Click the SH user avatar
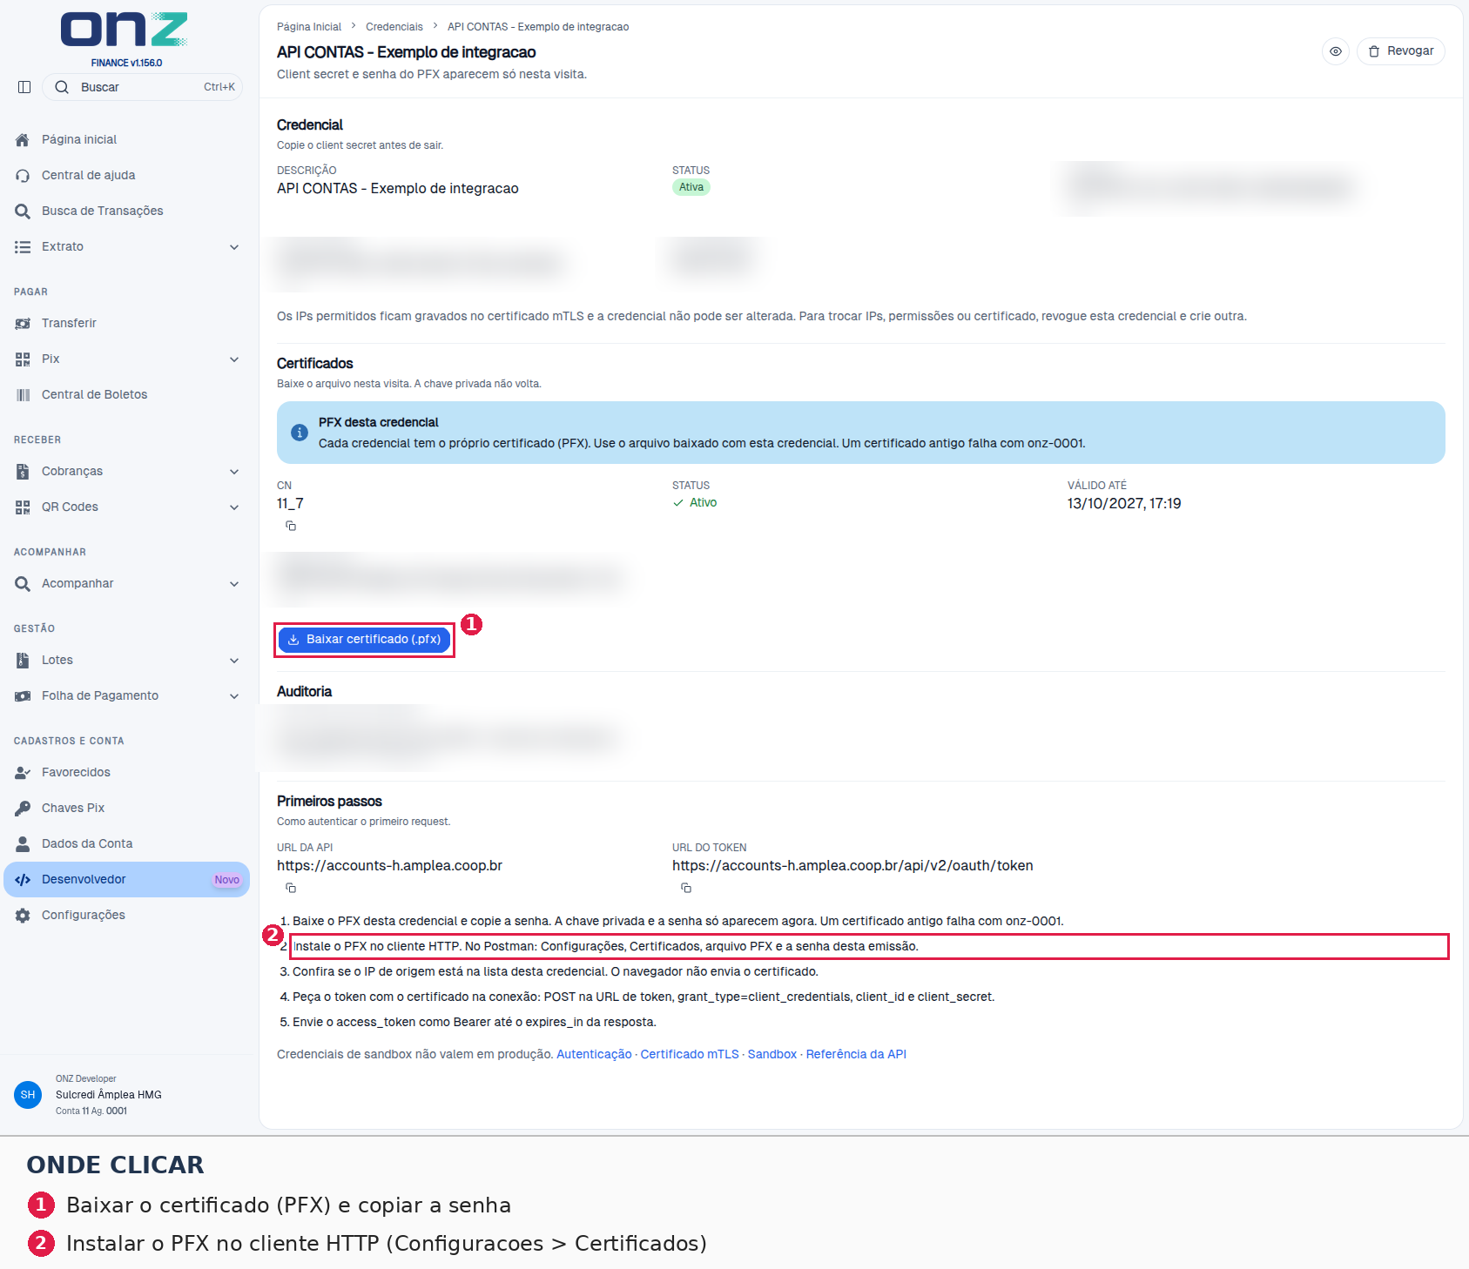The width and height of the screenshot is (1469, 1269). pos(28,1095)
